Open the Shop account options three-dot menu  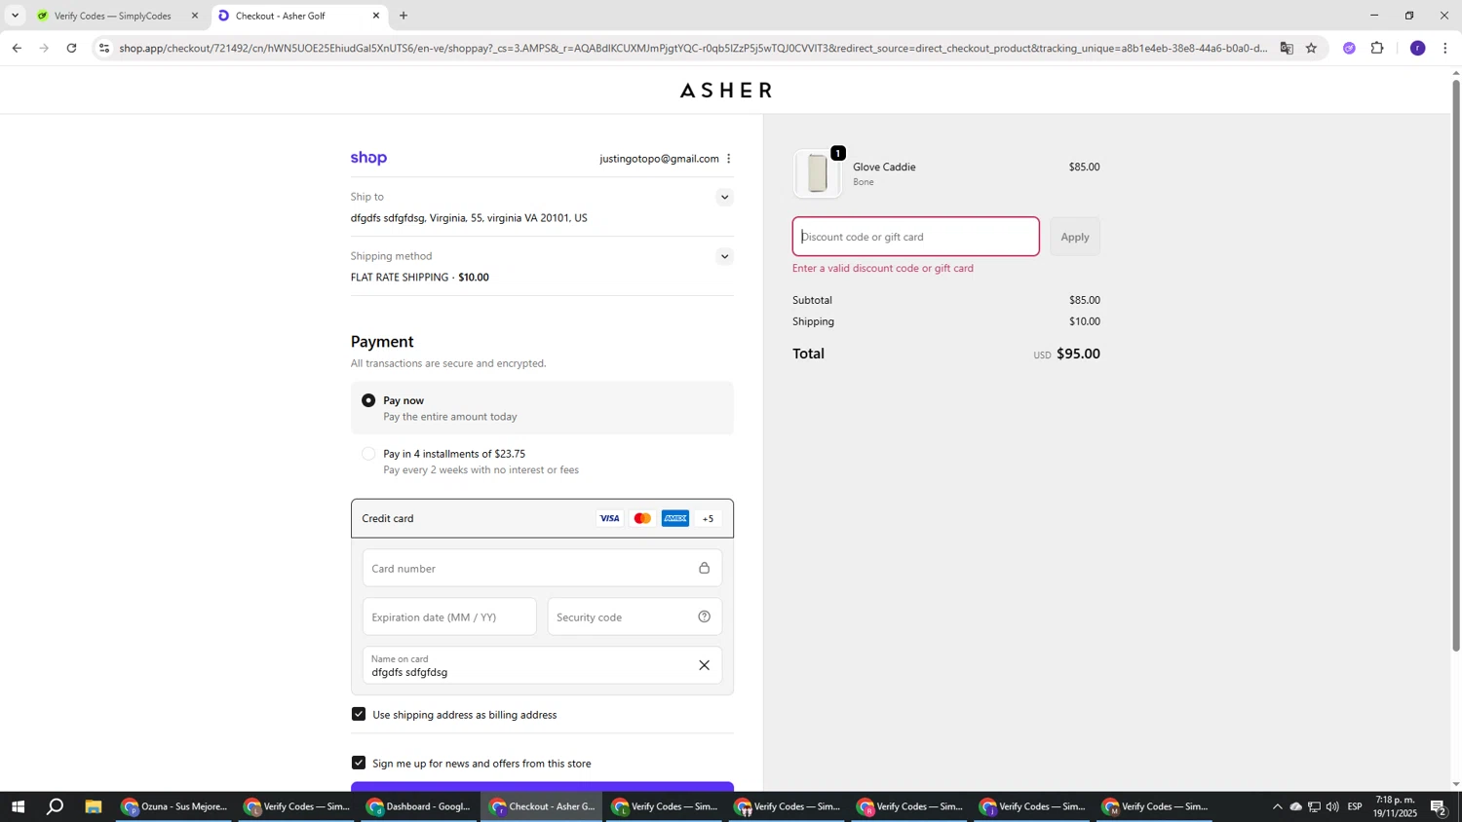coord(728,159)
